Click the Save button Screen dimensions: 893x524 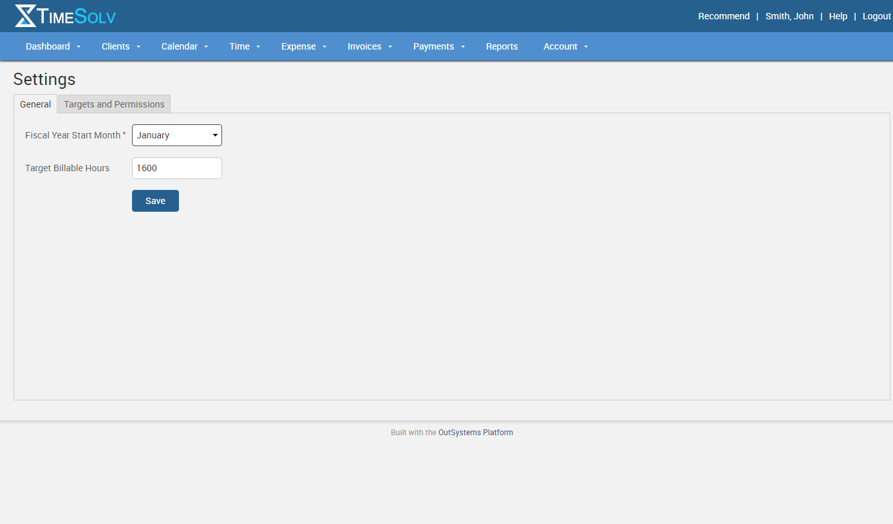[155, 200]
